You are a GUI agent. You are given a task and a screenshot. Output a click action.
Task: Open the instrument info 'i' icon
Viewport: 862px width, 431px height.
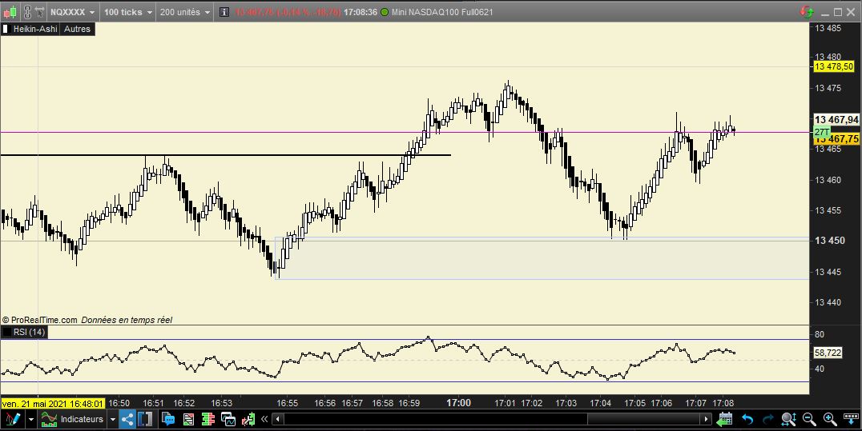[x=224, y=11]
